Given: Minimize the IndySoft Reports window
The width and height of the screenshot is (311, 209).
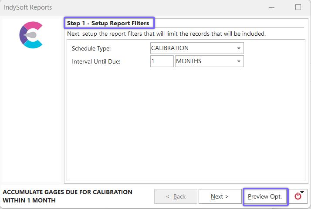Looking at the screenshot, I should pos(271,7).
